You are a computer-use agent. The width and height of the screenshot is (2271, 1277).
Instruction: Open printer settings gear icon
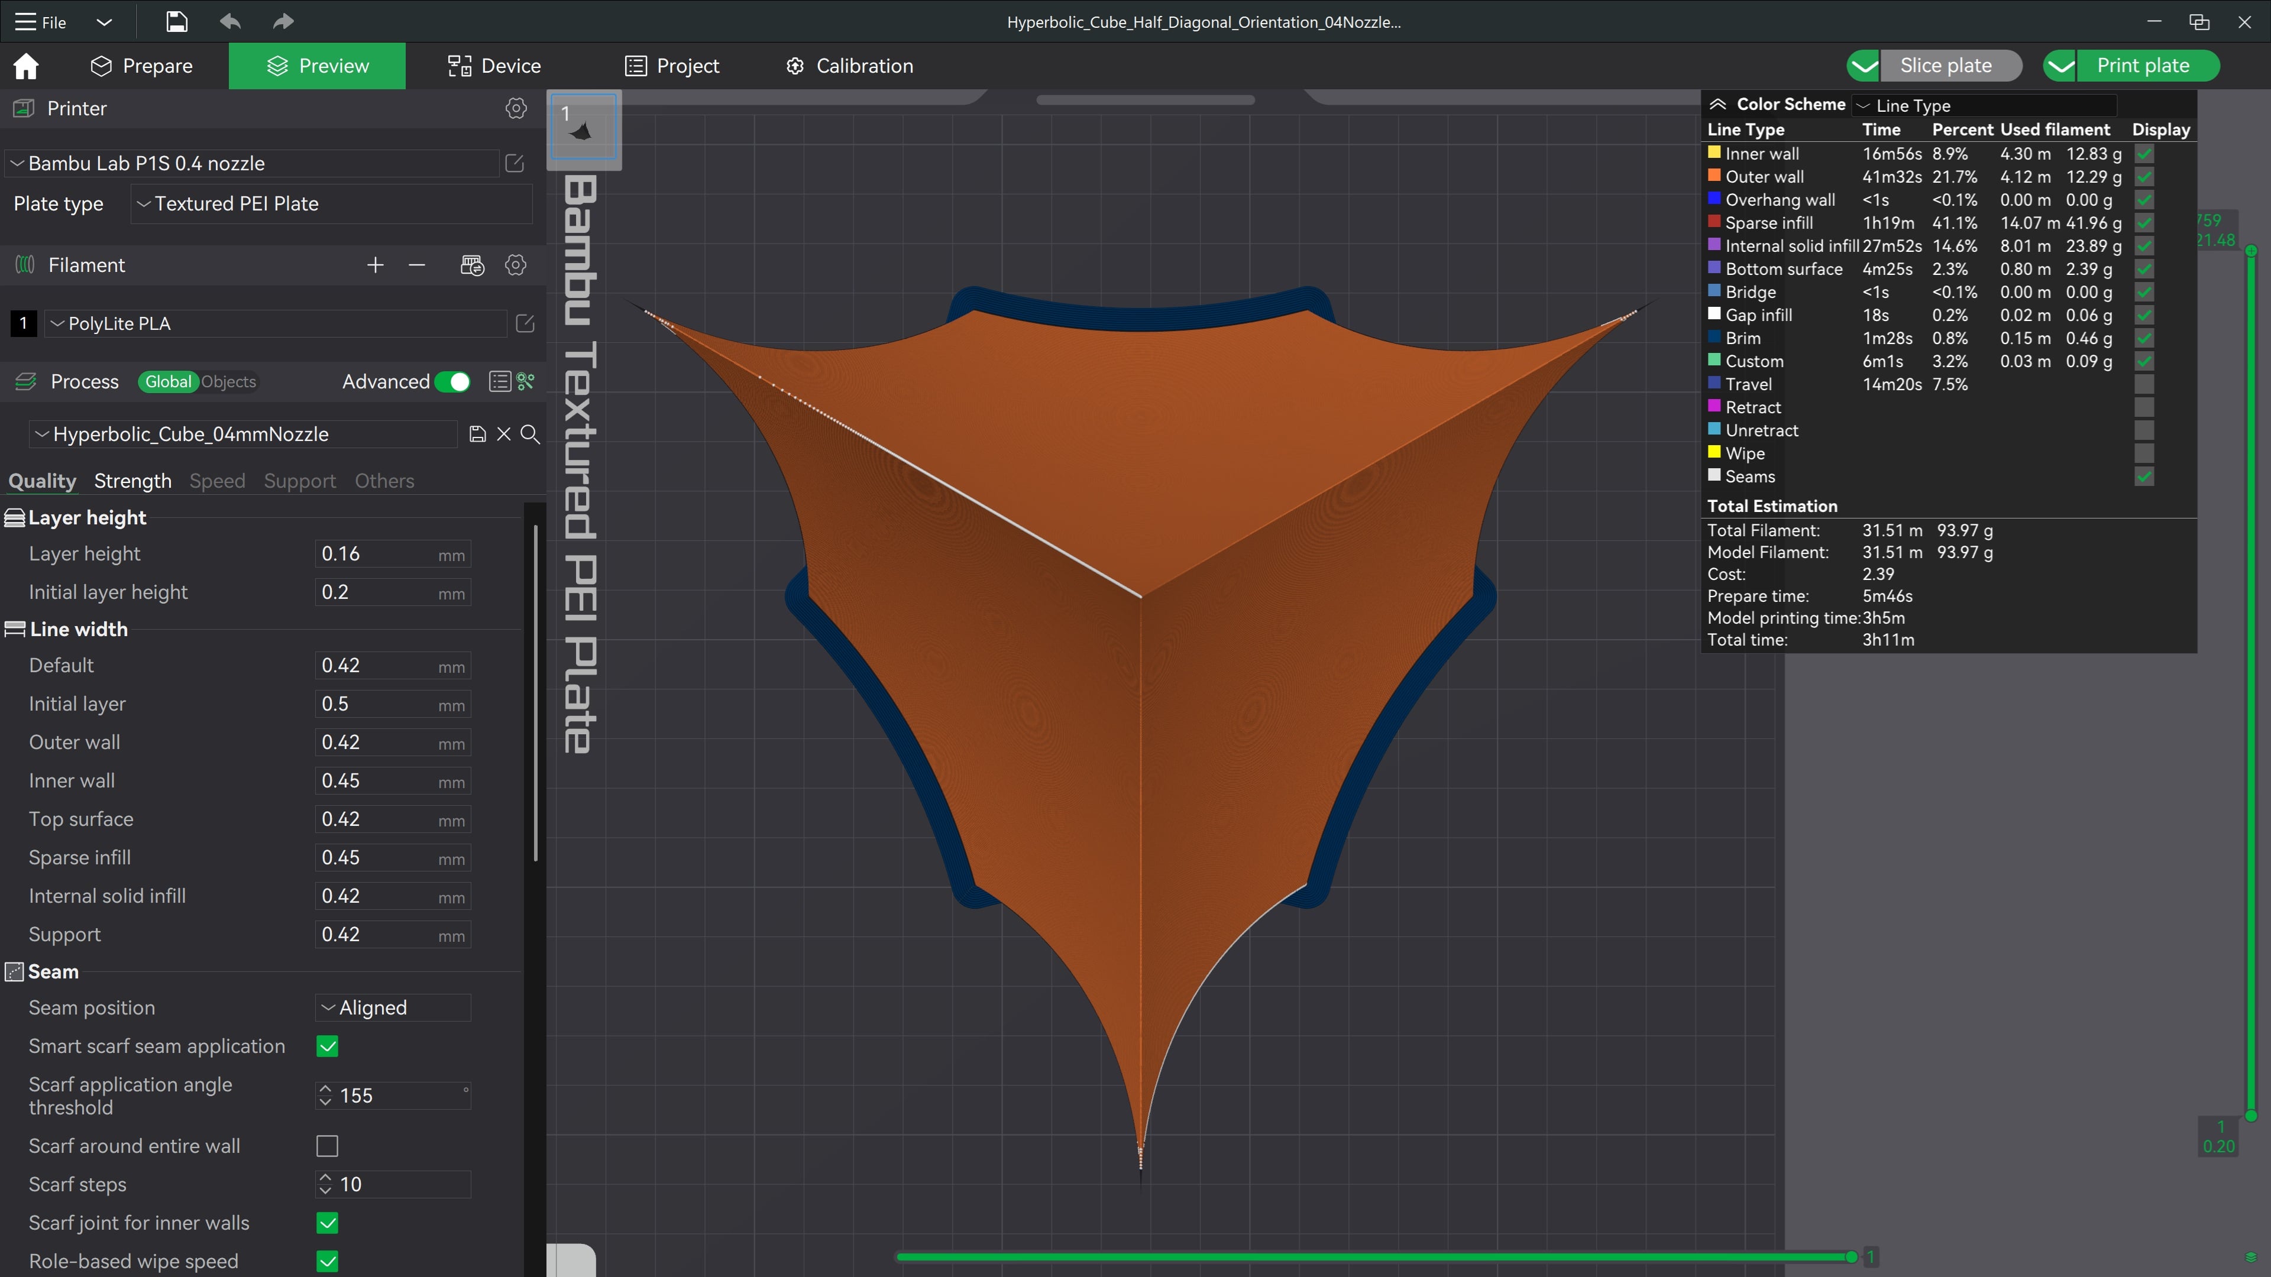point(516,108)
